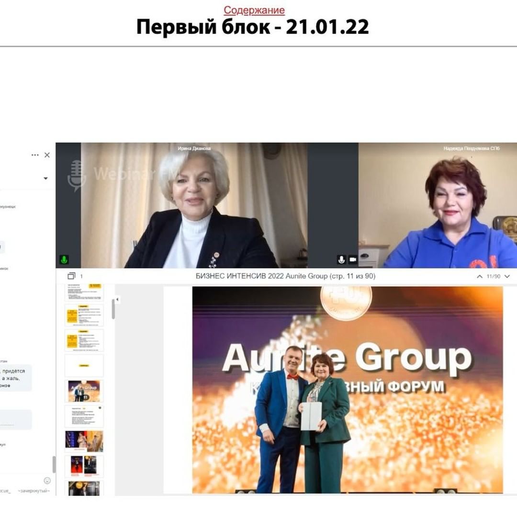Screen dimensions: 517x517
Task: Toggle microphone on Надежда Позднякова's video
Action: point(341,259)
